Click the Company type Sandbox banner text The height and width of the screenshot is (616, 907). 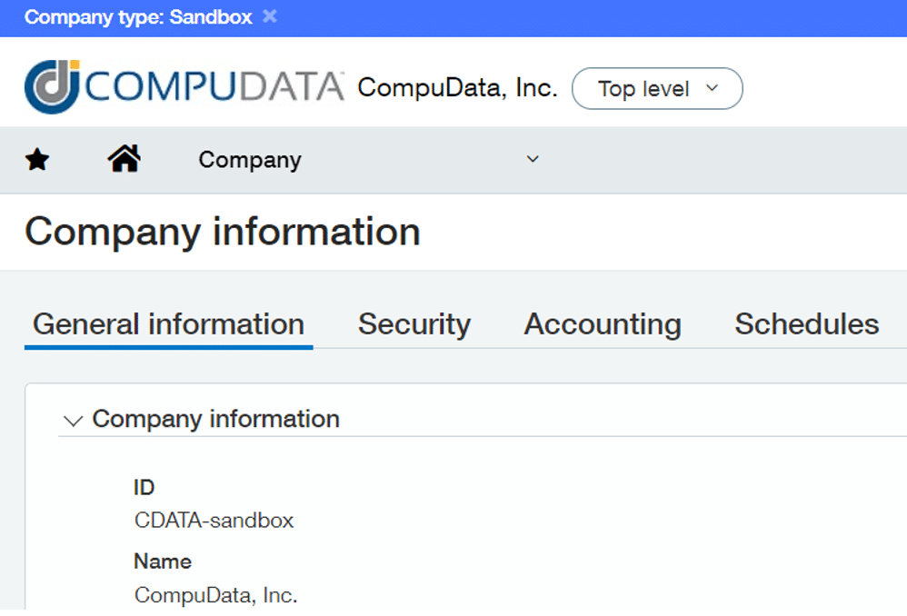pyautogui.click(x=136, y=16)
